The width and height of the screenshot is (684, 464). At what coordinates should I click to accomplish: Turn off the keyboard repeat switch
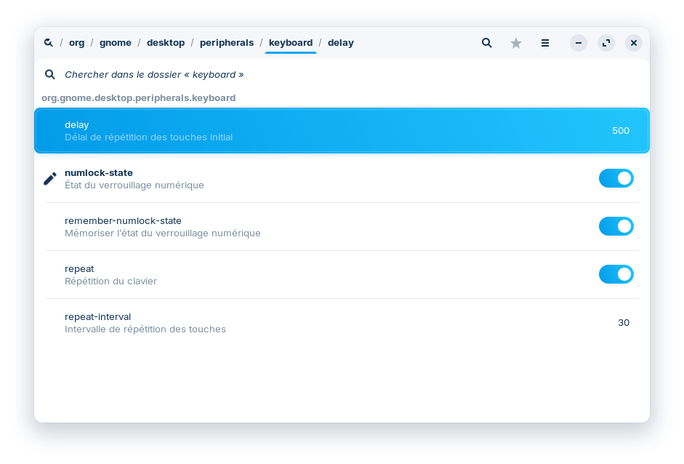616,274
